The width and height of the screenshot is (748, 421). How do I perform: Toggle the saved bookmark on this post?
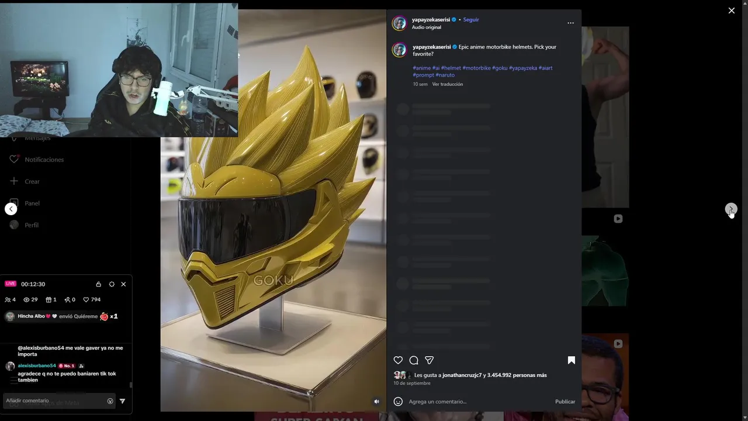(x=572, y=360)
